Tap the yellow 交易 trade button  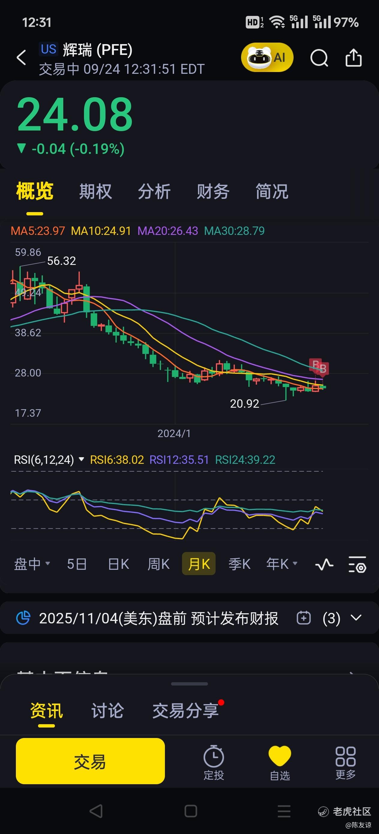pyautogui.click(x=90, y=761)
